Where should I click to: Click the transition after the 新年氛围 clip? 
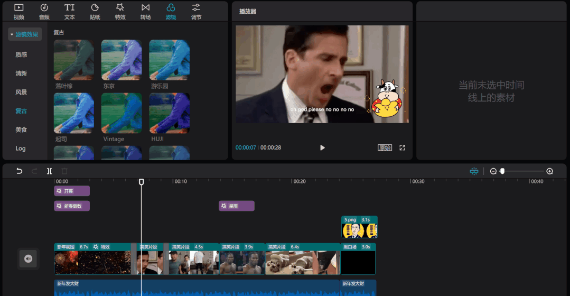134,258
